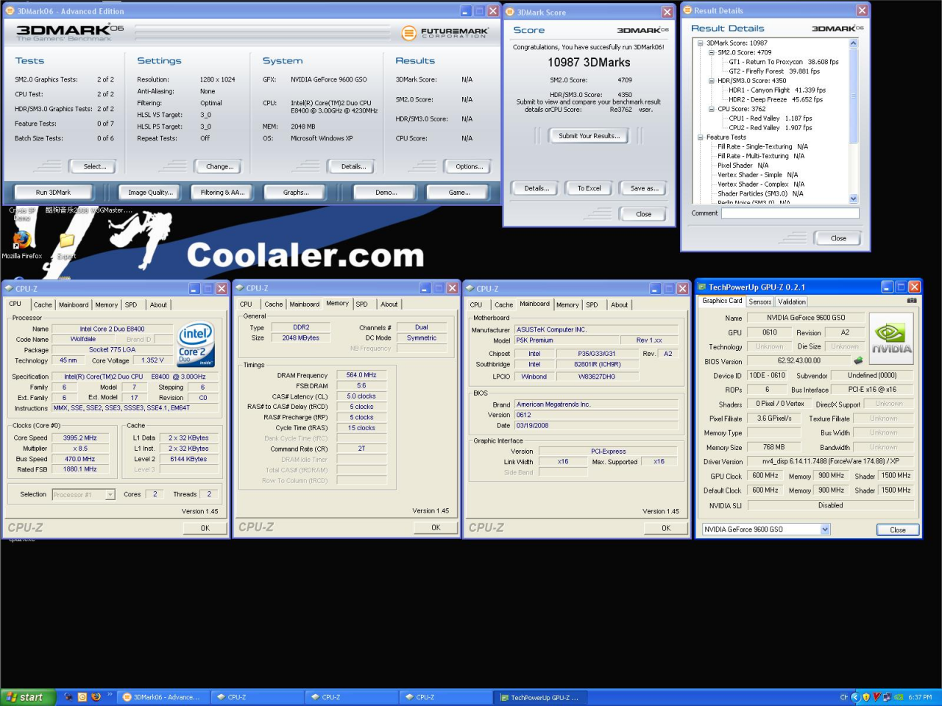Click the Comment input field
The width and height of the screenshot is (942, 706).
click(790, 213)
